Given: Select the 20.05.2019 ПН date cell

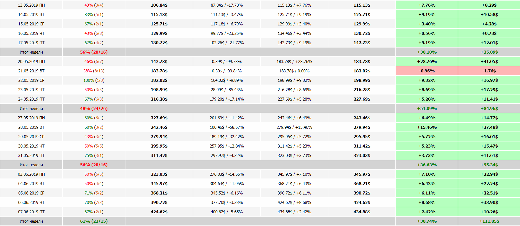Looking at the screenshot, I should (31, 62).
